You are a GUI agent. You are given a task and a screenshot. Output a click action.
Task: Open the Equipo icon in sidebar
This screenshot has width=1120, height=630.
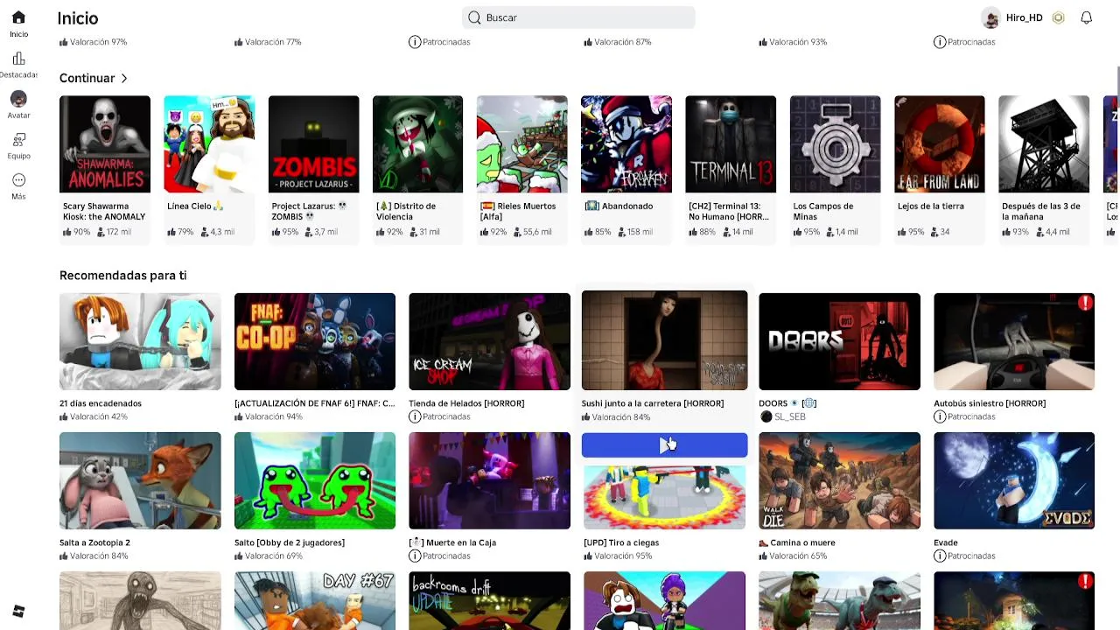(x=18, y=139)
